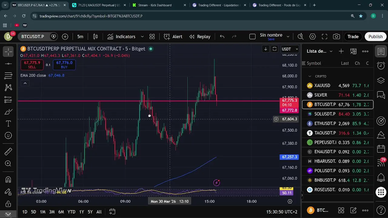Select the crosshair cursor tool
This screenshot has height=218, width=388.
tap(8, 51)
